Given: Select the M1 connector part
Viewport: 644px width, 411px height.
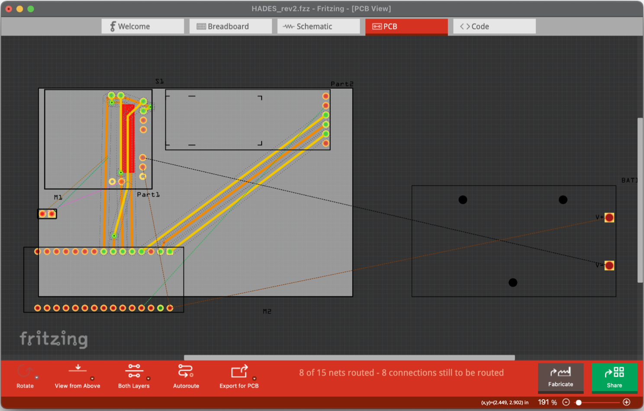Looking at the screenshot, I should coord(47,214).
